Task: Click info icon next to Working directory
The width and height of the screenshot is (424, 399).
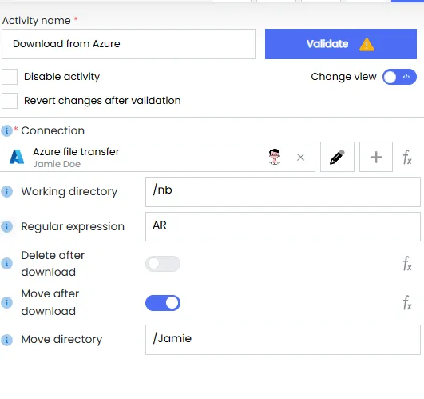Action: point(6,191)
